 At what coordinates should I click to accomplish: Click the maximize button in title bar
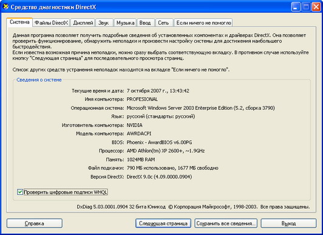pyautogui.click(x=306, y=7)
